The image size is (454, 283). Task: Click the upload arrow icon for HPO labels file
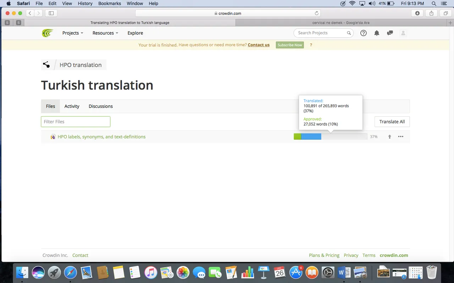[389, 137]
